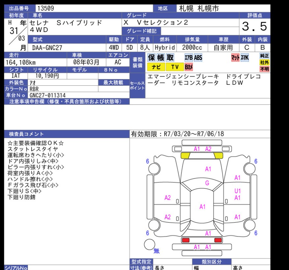Image resolution: width=289 pixels, height=270 pixels.
Task: Click the color code RBR
Action: (x=34, y=89)
